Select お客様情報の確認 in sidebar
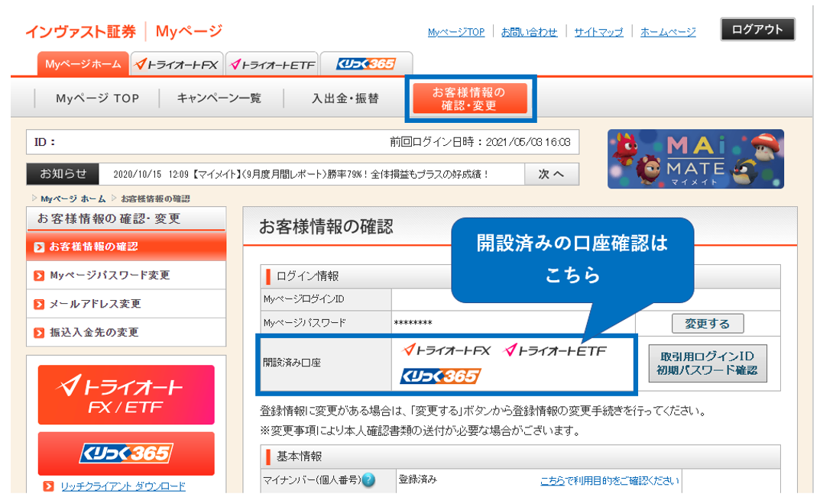Screen dimensions: 820x497 click(126, 246)
